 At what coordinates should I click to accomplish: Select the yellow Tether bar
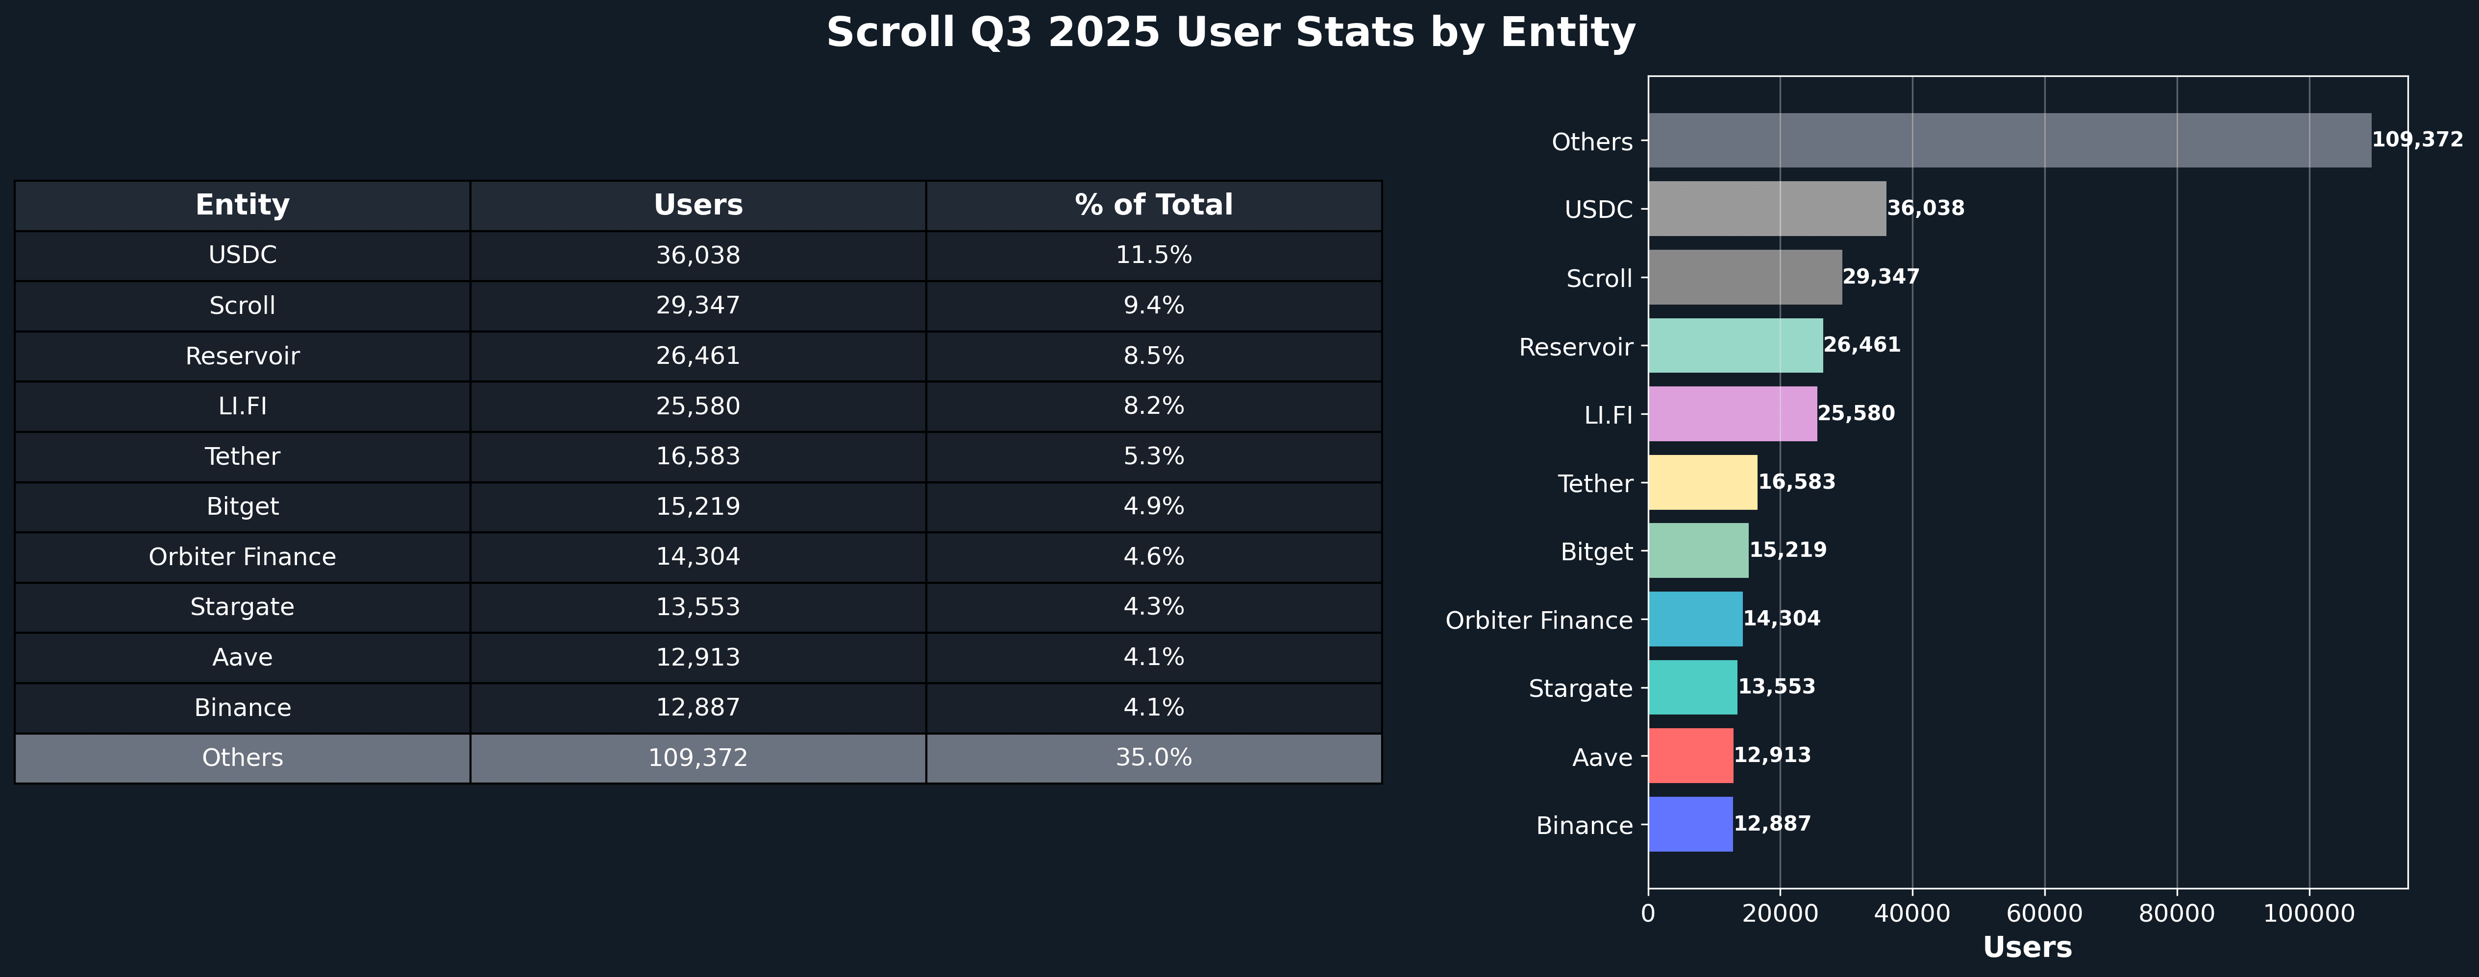pyautogui.click(x=1702, y=483)
